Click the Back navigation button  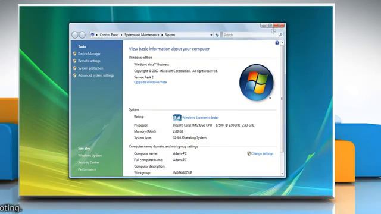(x=75, y=35)
